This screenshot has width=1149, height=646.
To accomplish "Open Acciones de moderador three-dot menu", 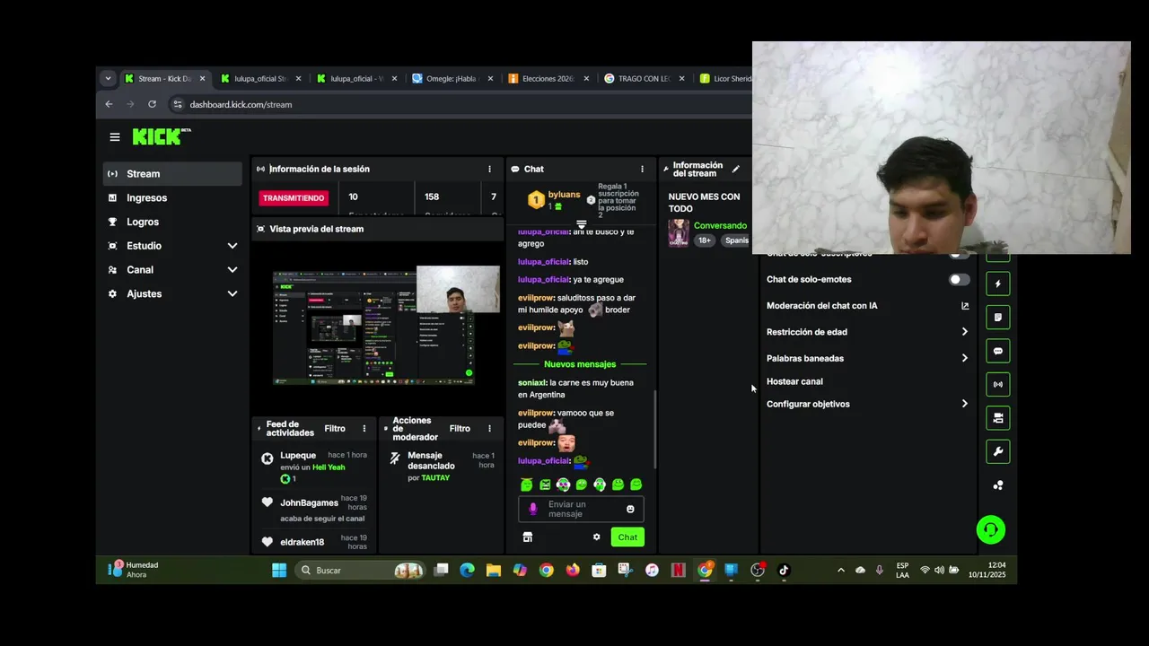I will click(489, 429).
